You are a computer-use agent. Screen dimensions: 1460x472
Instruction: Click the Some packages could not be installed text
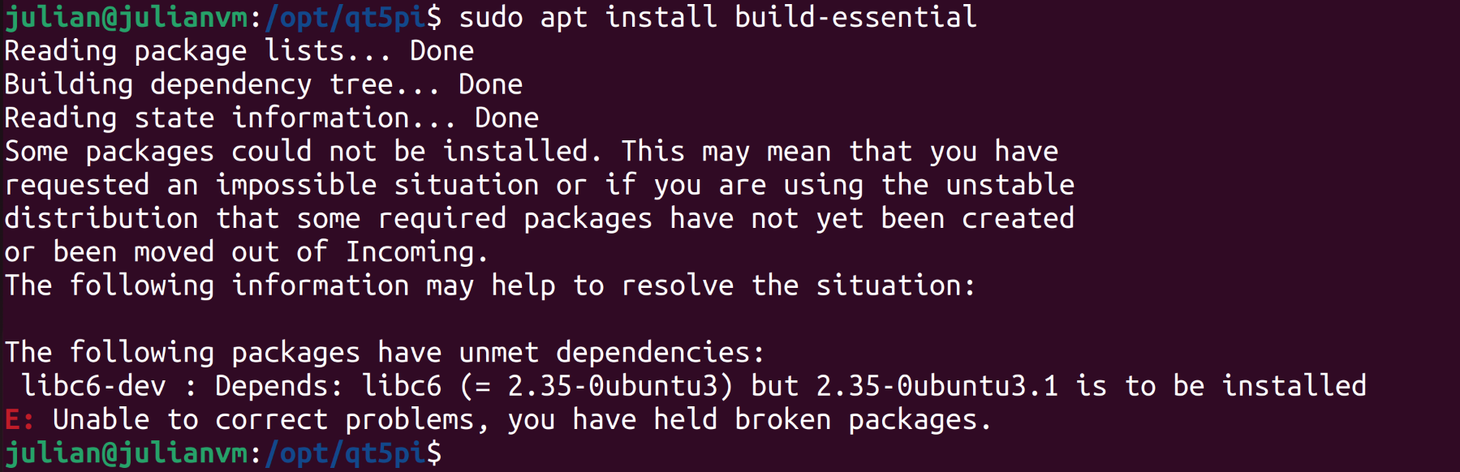coord(296,152)
